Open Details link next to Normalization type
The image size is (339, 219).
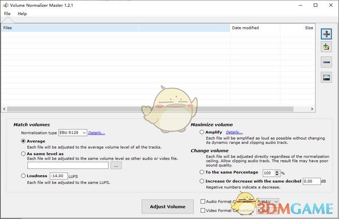coord(97,133)
